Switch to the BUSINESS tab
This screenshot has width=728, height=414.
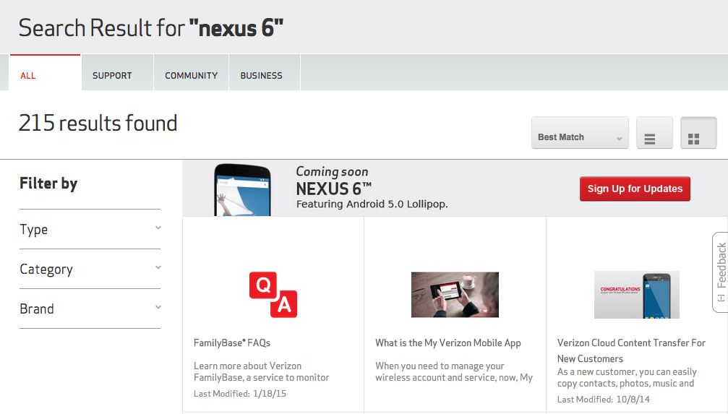click(x=261, y=75)
